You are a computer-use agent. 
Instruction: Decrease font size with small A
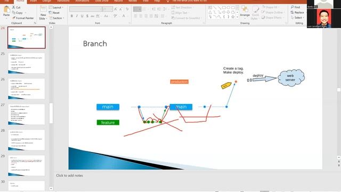(x=121, y=9)
